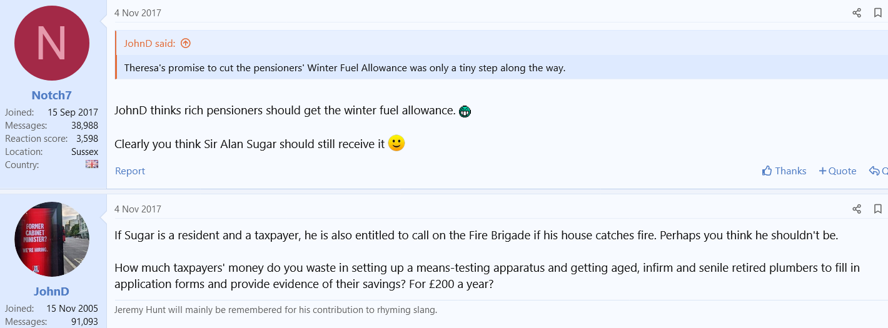Click the UK flag country icon
Image resolution: width=888 pixels, height=328 pixels.
pos(92,165)
